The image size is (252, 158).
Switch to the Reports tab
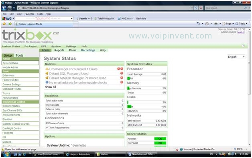coord(59,50)
